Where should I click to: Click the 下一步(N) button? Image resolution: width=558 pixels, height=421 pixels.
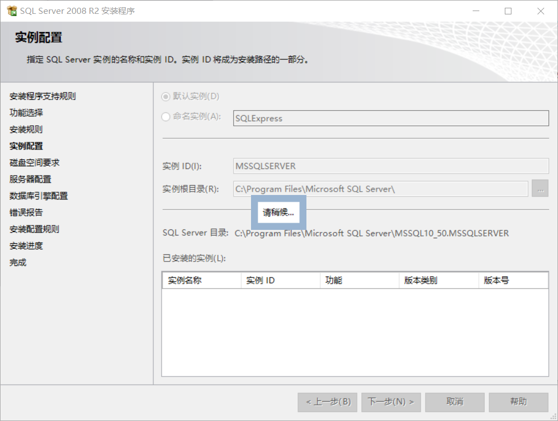[391, 402]
